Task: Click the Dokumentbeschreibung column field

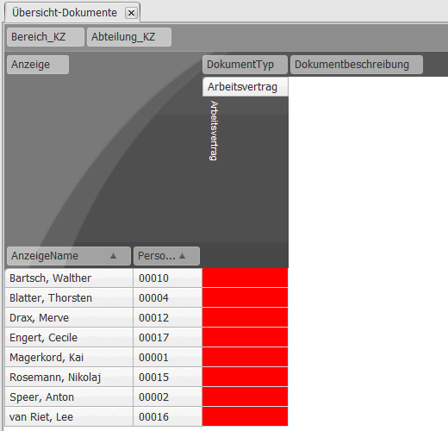Action: pyautogui.click(x=357, y=65)
